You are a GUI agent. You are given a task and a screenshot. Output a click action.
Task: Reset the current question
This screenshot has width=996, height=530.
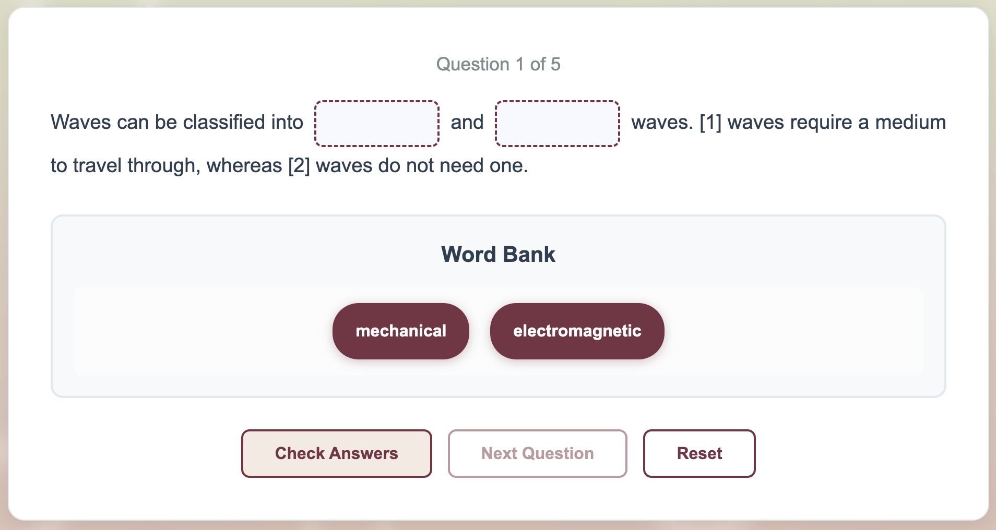point(699,453)
